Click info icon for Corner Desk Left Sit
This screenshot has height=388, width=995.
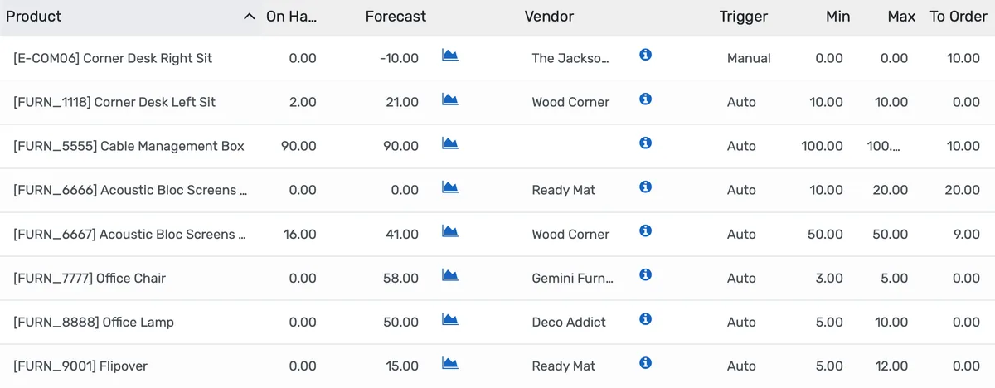click(646, 99)
